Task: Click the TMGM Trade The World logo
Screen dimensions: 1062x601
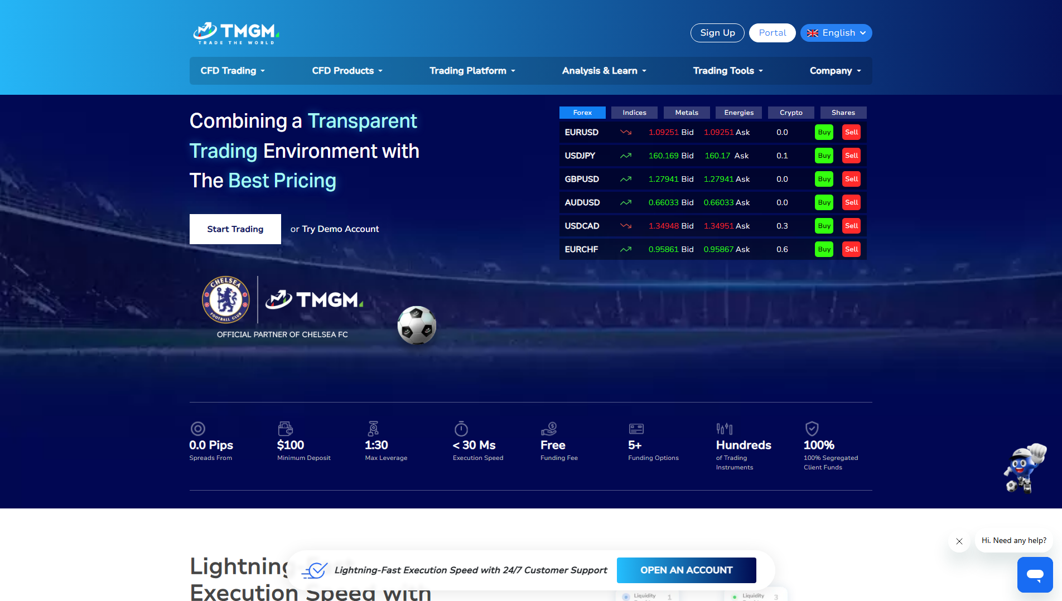Action: click(x=236, y=33)
